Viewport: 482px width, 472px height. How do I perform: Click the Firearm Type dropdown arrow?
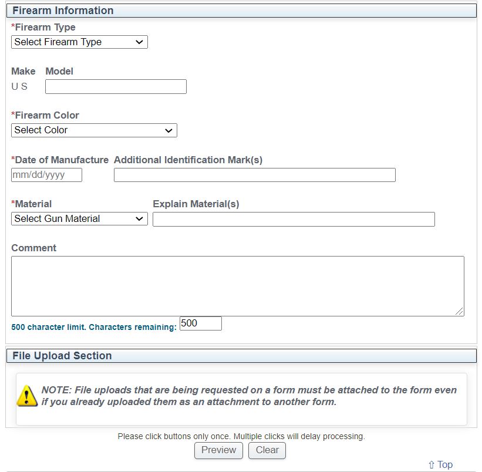click(x=139, y=42)
